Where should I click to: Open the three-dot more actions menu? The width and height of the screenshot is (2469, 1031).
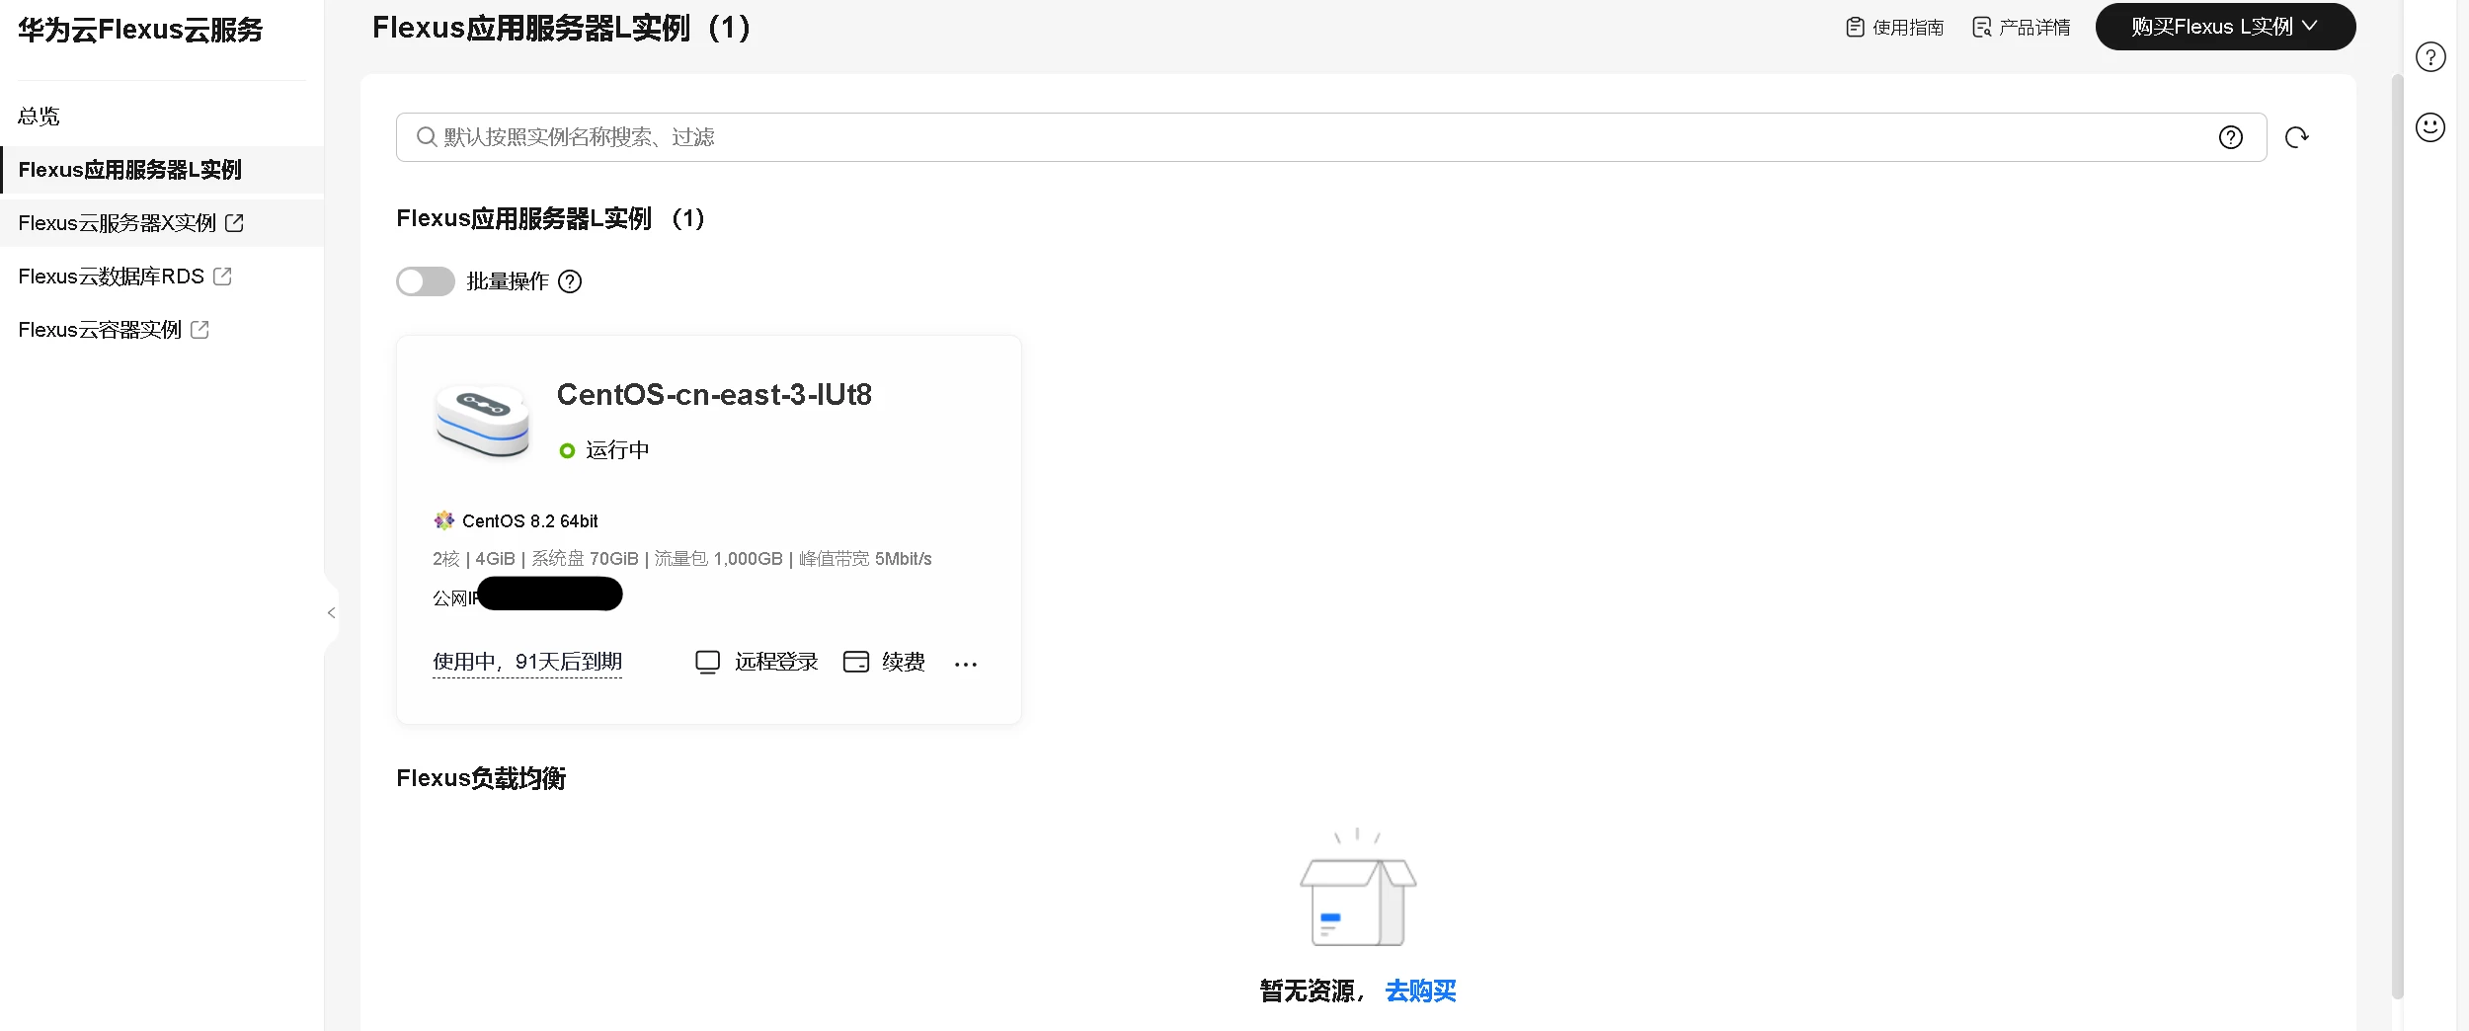point(966,664)
